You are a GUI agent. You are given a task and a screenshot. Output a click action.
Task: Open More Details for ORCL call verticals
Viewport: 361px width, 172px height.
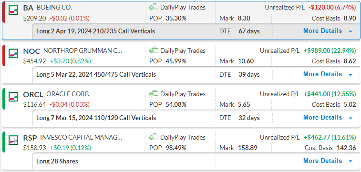click(322, 118)
